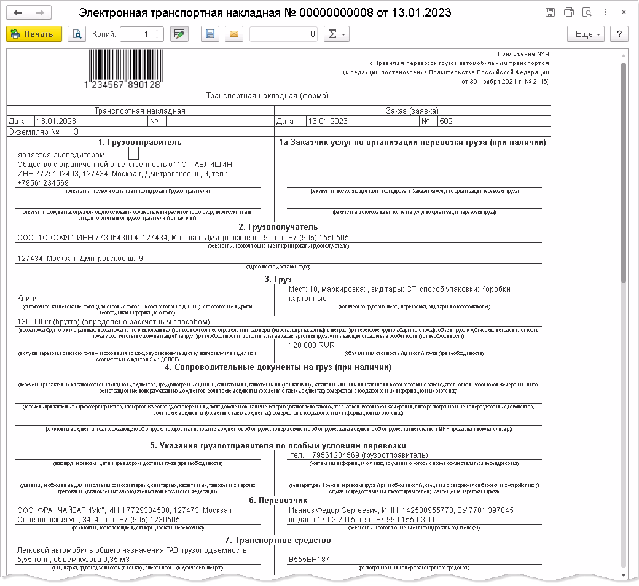The image size is (639, 586).
Task: Open help with question mark button
Action: click(619, 34)
